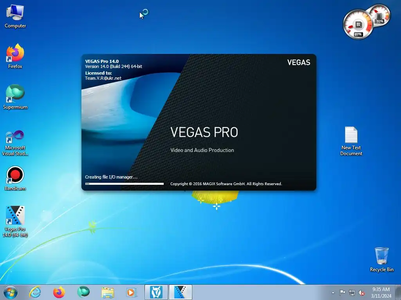The image size is (401, 300).
Task: Click the VEGAS PRO title text
Action: 204,132
